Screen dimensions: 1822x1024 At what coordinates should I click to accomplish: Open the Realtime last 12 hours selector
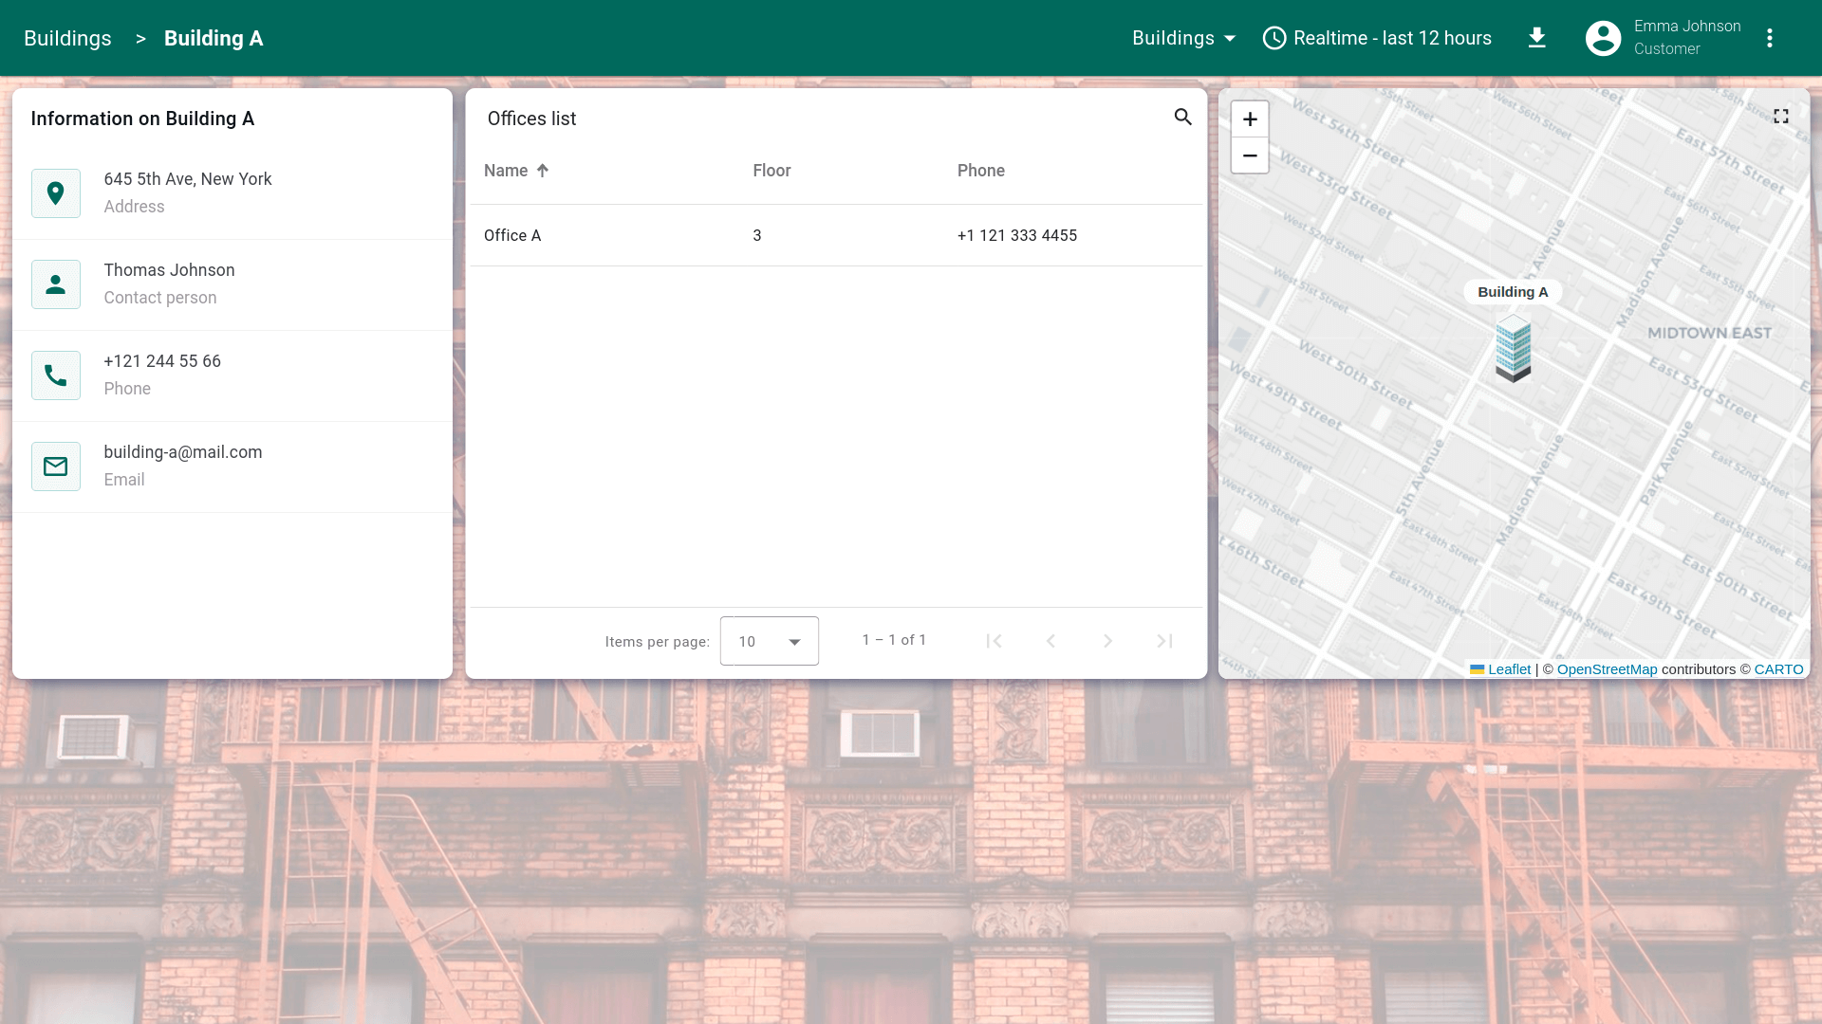click(1377, 38)
